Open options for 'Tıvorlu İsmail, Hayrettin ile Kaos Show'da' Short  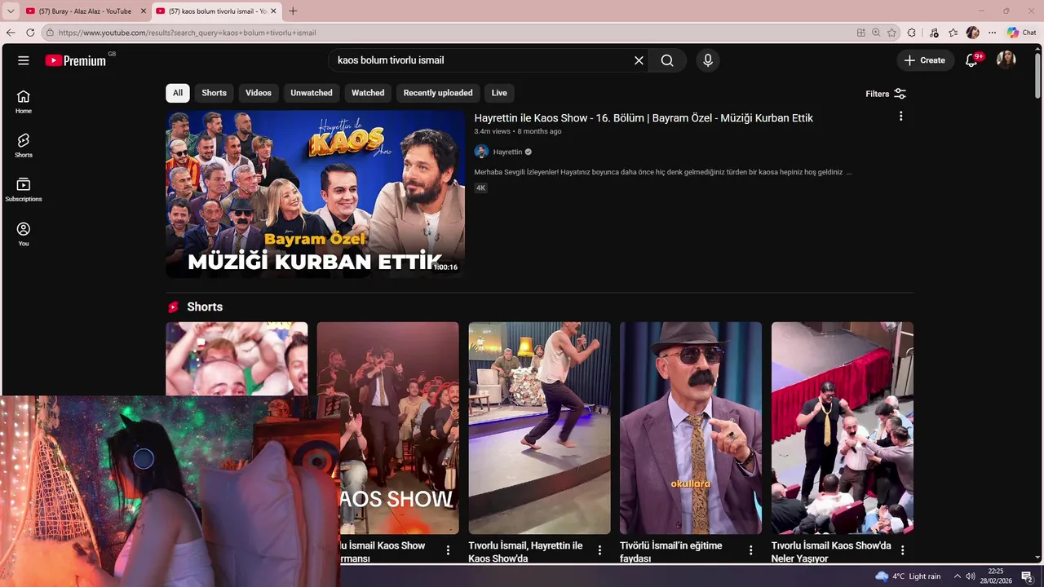[599, 550]
